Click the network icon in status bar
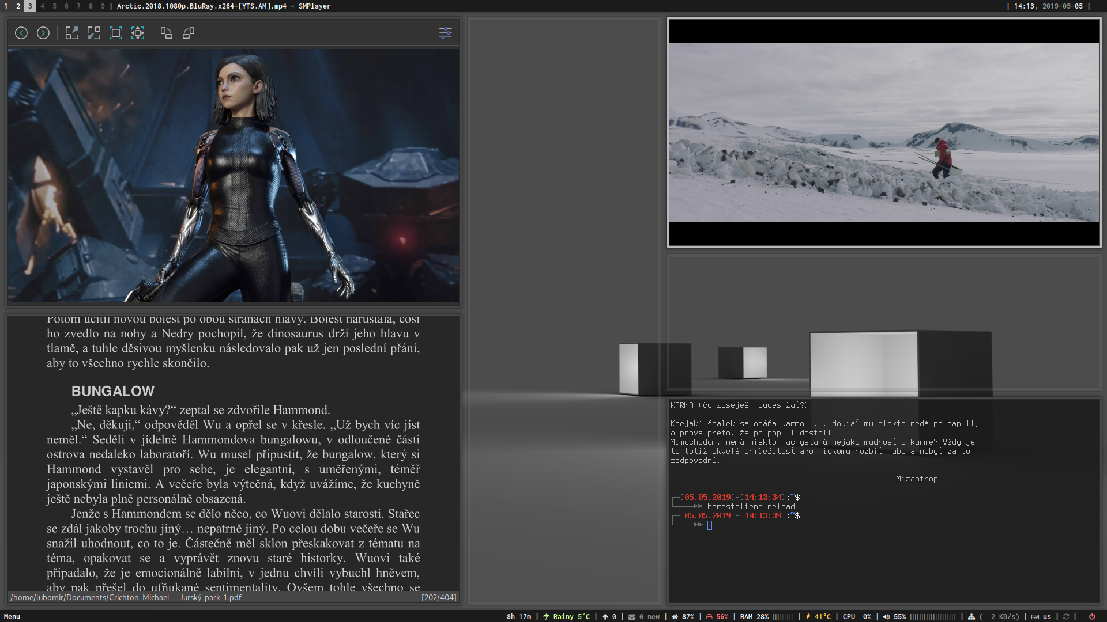This screenshot has width=1107, height=622. point(972,616)
